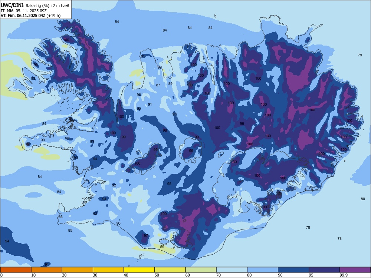Click the legend tick label '30'
Image resolution: width=371 pixels, height=278 pixels.
click(x=95, y=275)
